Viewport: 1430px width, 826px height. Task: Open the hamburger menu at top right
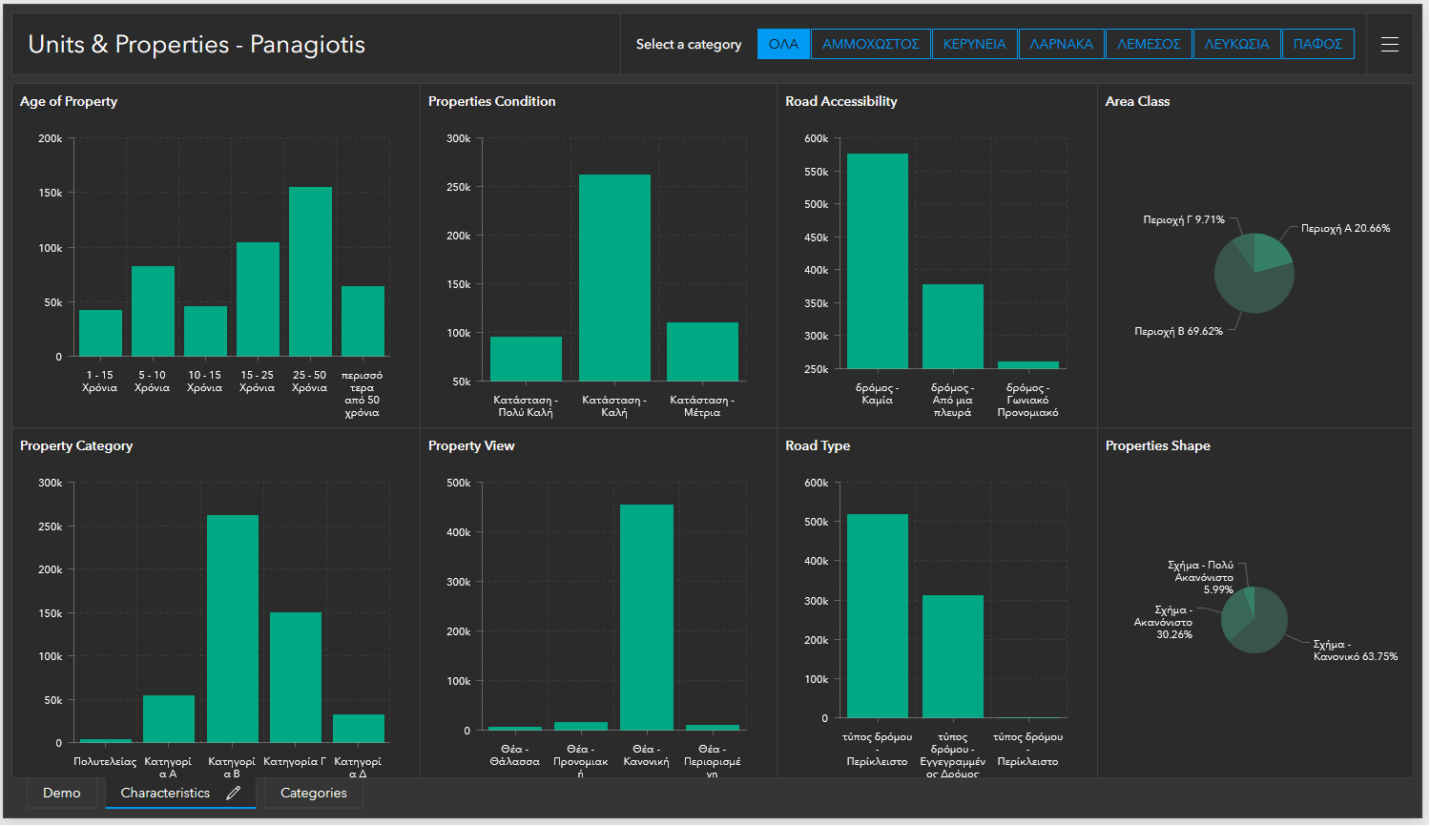tap(1390, 44)
